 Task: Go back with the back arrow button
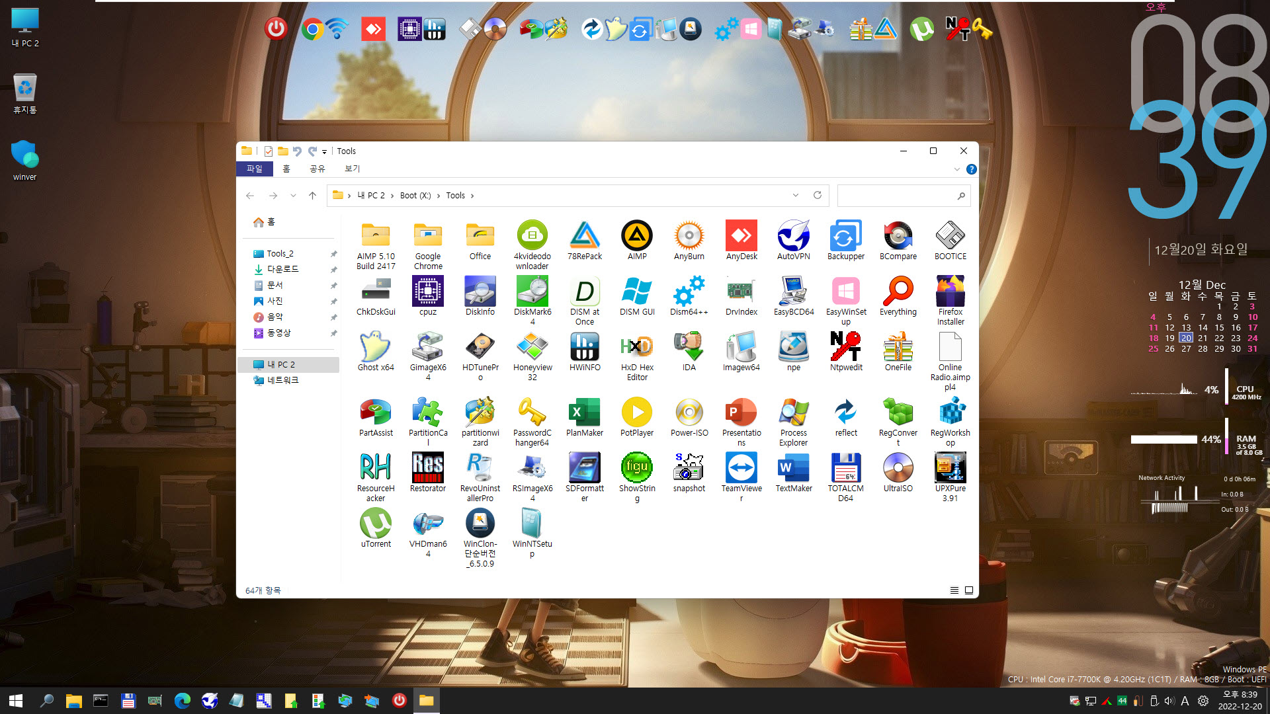(250, 196)
